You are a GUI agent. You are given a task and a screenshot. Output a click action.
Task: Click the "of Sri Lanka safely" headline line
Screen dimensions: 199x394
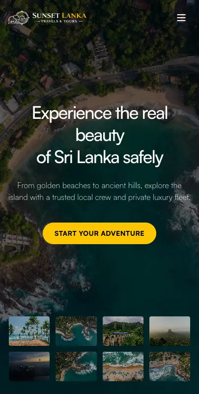100,158
